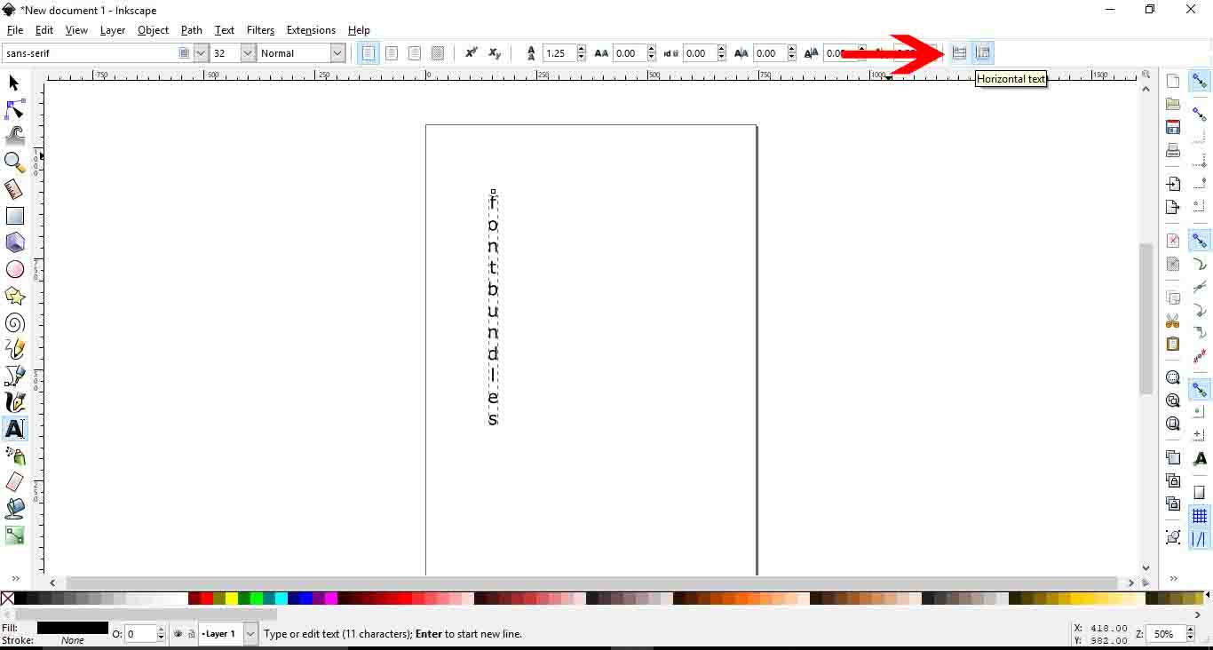Click the center-align text button
The image size is (1213, 650).
(x=391, y=52)
